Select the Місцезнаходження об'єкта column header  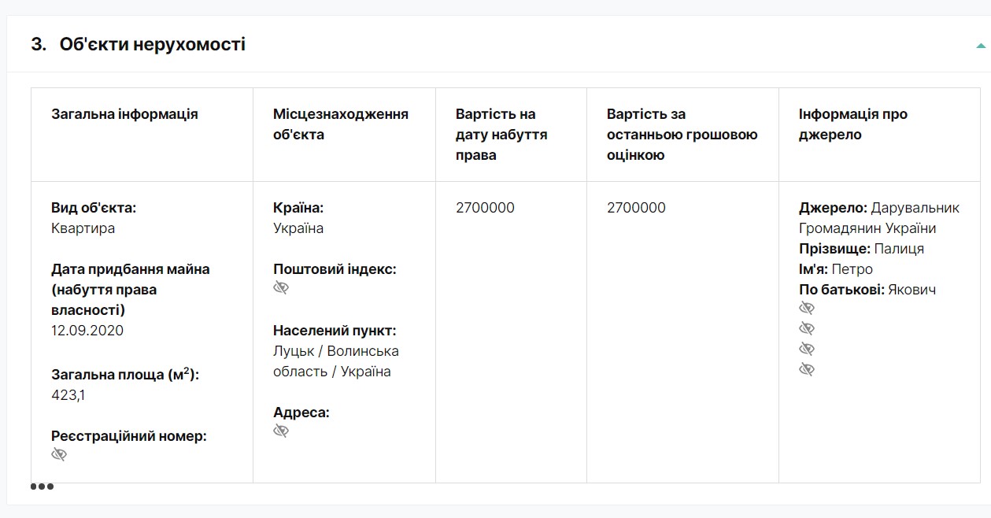[x=340, y=124]
